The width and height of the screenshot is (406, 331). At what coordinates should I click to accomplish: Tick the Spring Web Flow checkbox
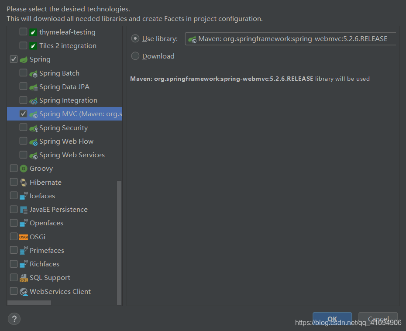[23, 141]
